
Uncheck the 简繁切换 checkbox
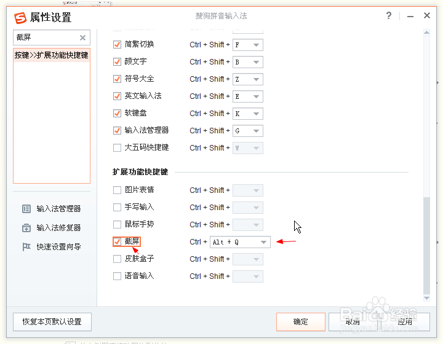click(117, 45)
